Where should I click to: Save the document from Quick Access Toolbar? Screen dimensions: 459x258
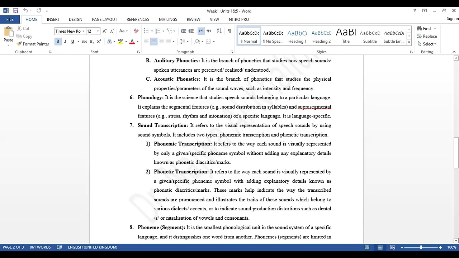[x=15, y=11]
